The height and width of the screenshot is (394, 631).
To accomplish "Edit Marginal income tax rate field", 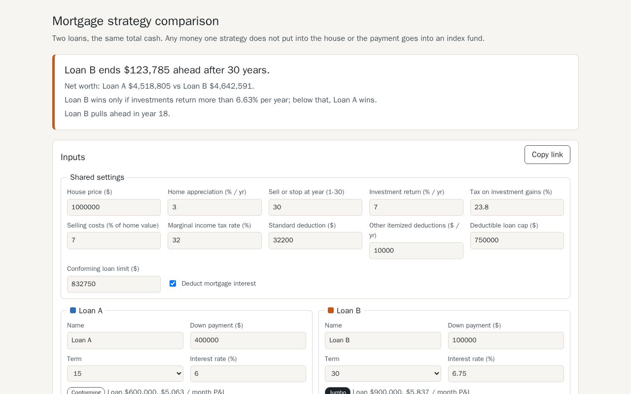I will (214, 240).
